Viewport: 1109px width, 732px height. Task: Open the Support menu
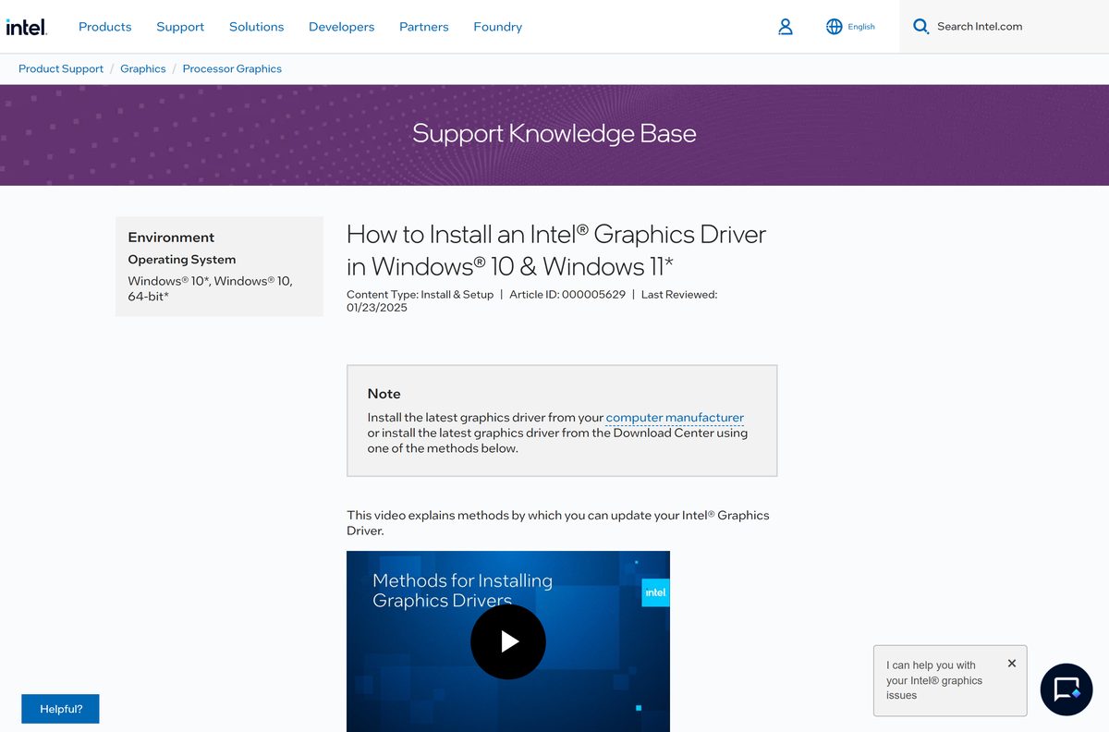tap(180, 27)
